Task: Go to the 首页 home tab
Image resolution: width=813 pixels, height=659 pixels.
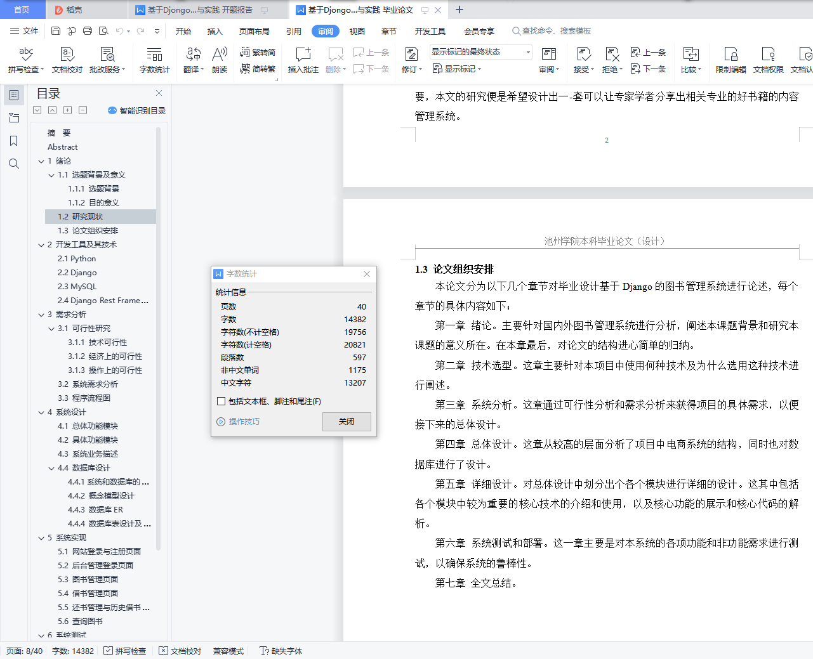Action: (22, 10)
